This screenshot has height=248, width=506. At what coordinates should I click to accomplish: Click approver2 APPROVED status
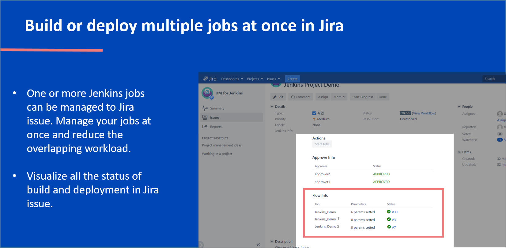tap(381, 174)
